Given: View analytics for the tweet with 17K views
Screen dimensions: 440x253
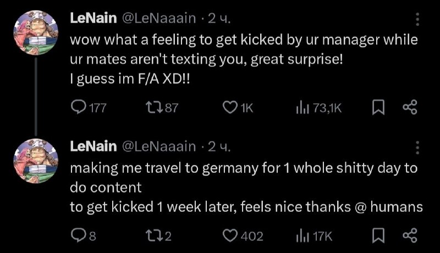Looking at the screenshot, I should click(302, 237).
